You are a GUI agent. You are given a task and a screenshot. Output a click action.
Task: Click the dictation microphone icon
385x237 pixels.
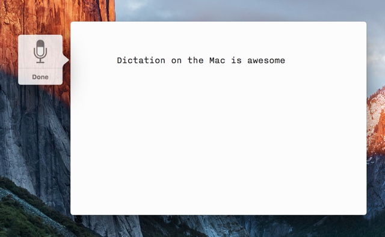pyautogui.click(x=40, y=52)
